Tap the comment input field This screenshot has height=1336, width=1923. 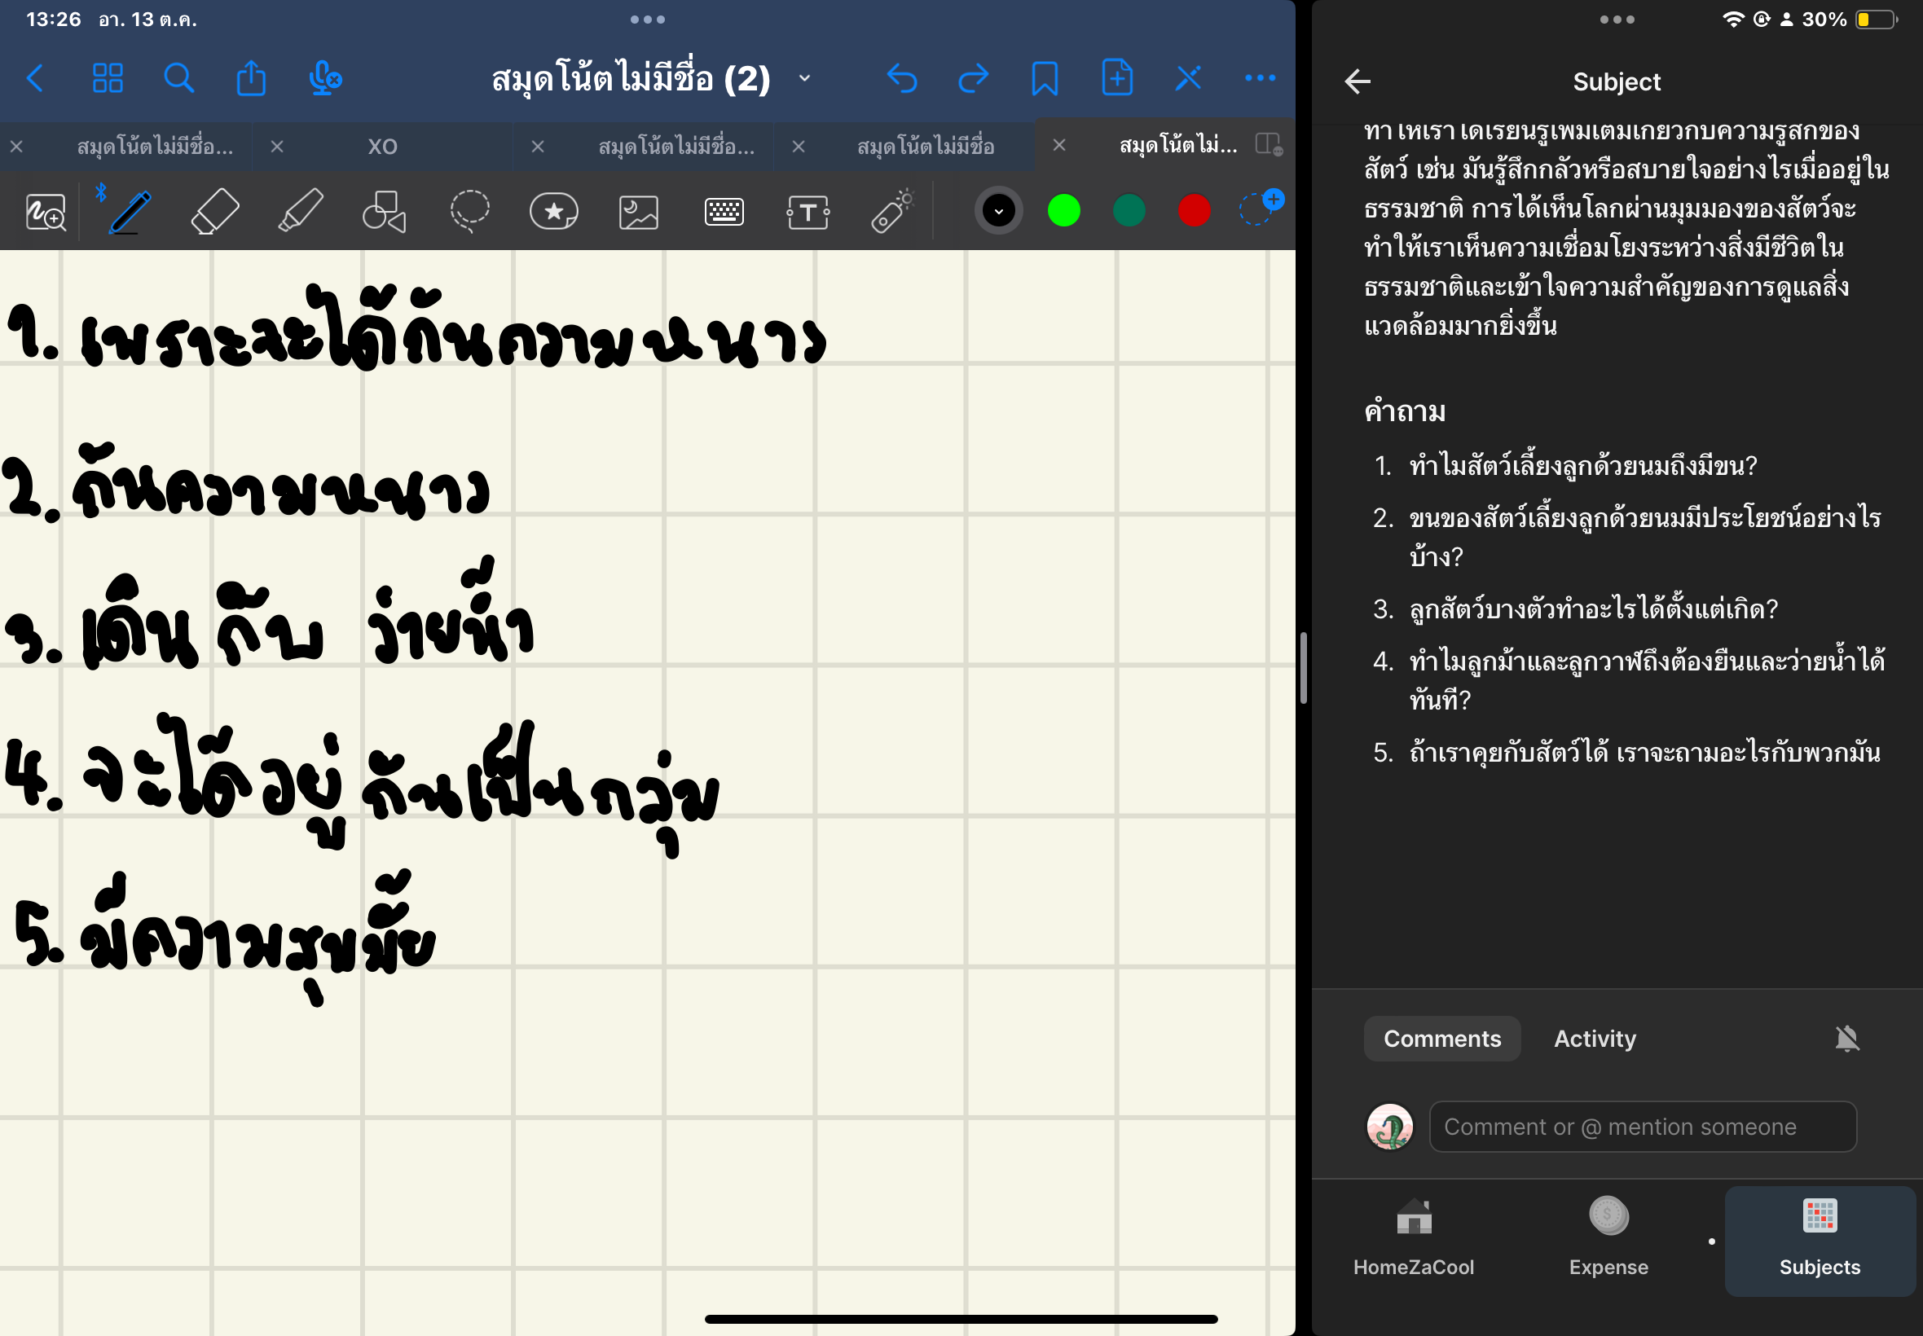[1641, 1126]
